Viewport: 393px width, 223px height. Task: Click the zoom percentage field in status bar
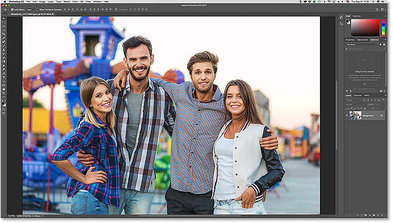11,216
